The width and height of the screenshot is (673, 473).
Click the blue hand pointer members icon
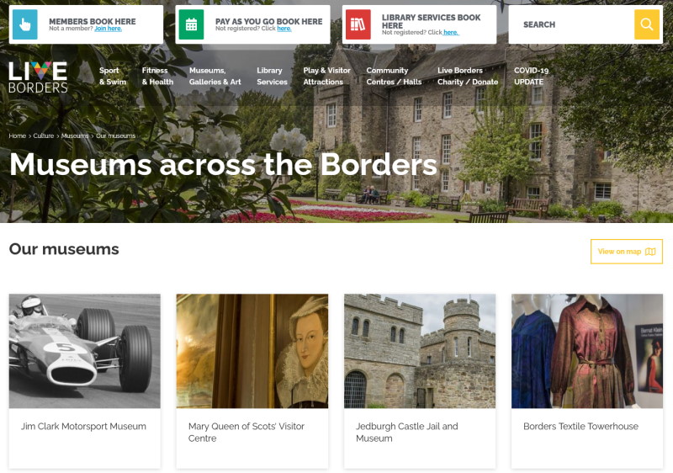click(25, 24)
